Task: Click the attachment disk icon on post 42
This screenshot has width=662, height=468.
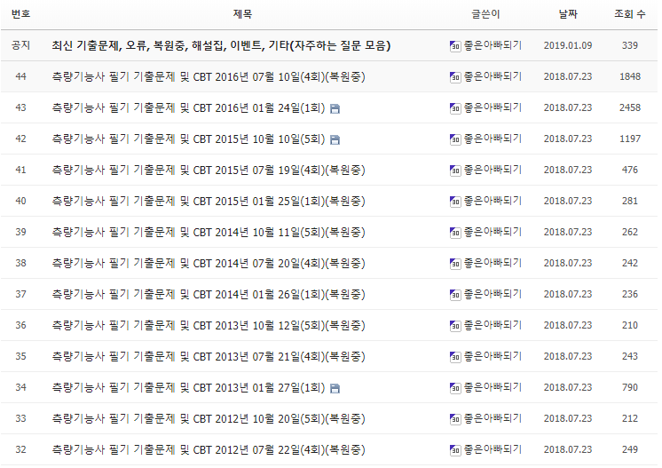Action: pos(334,139)
